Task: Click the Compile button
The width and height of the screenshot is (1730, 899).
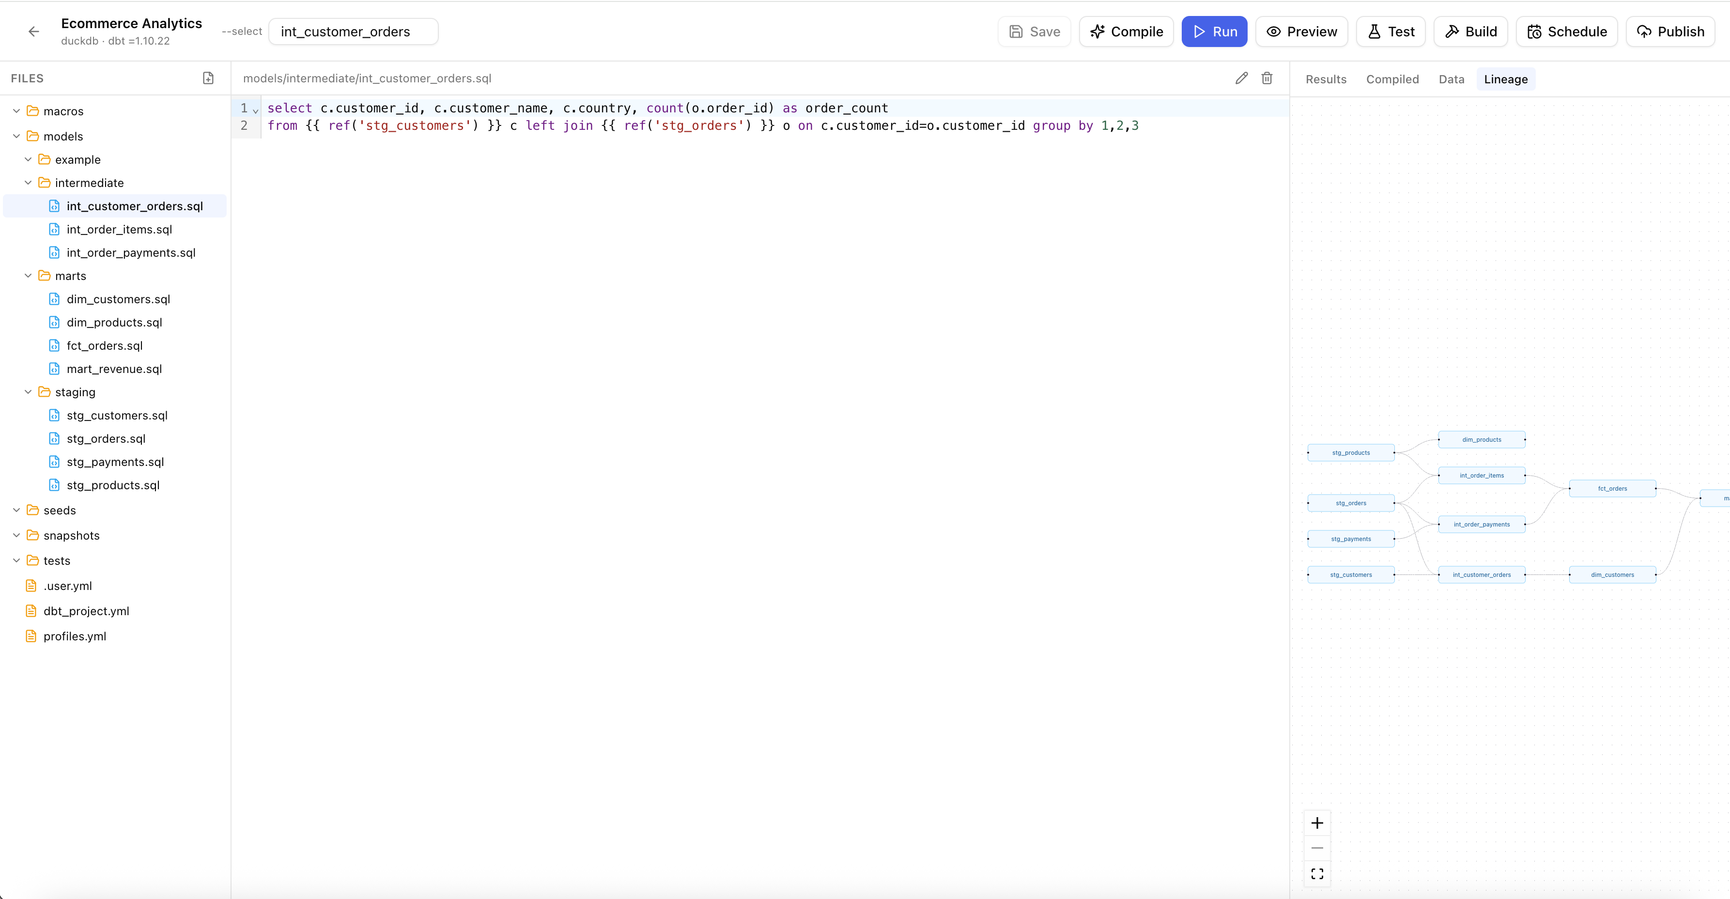Action: (1126, 31)
